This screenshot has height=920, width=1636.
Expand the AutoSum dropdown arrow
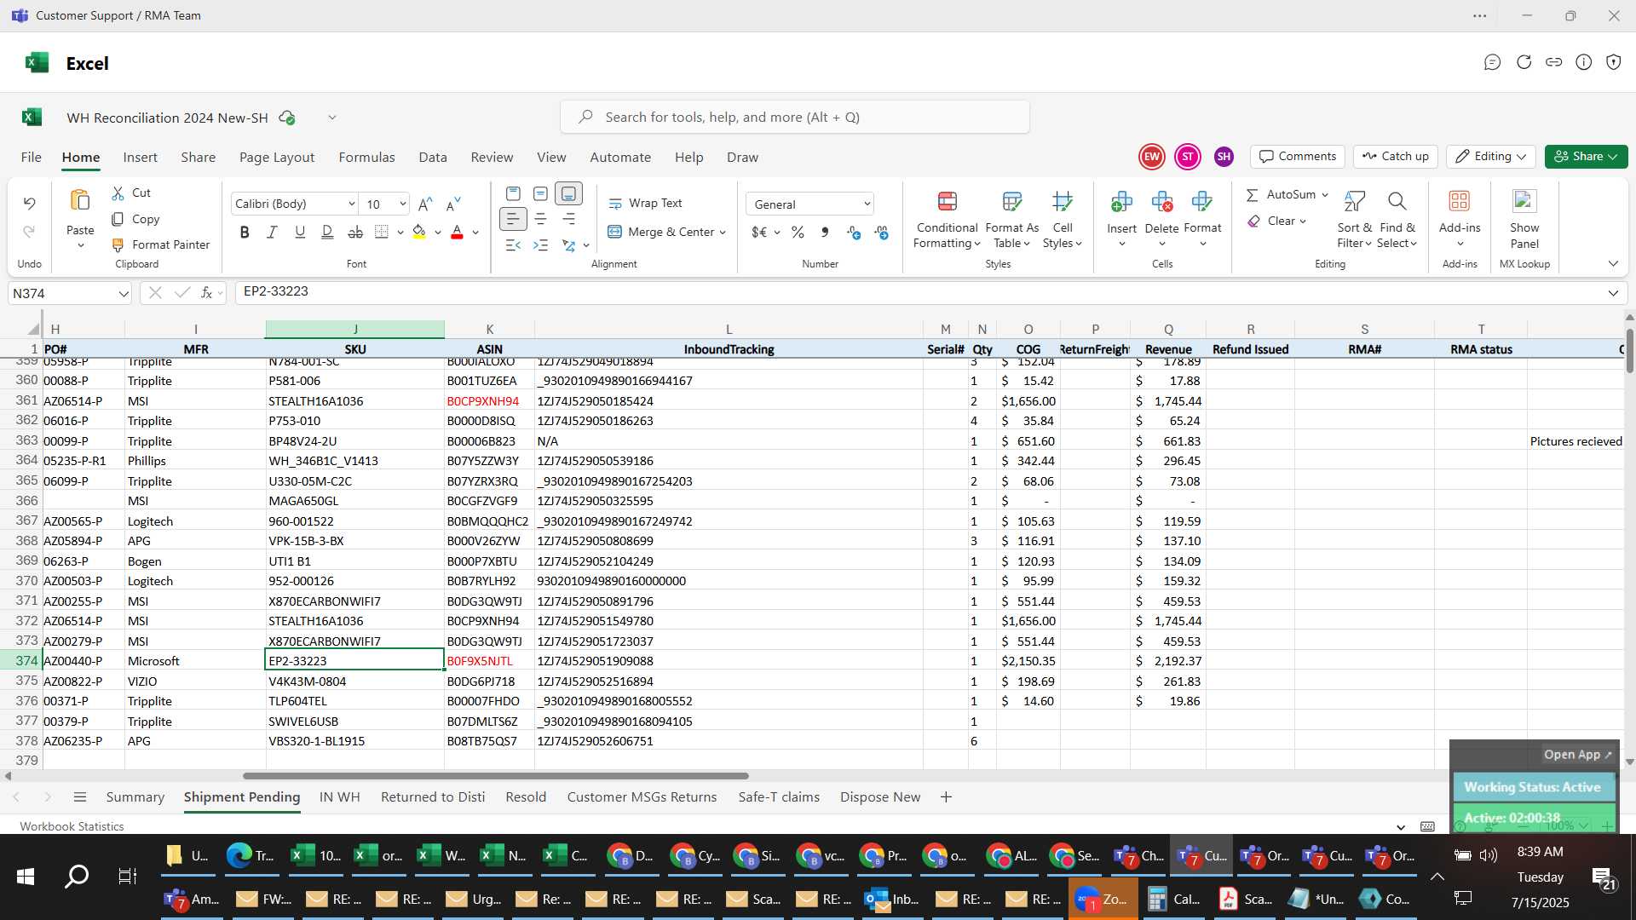click(1325, 195)
